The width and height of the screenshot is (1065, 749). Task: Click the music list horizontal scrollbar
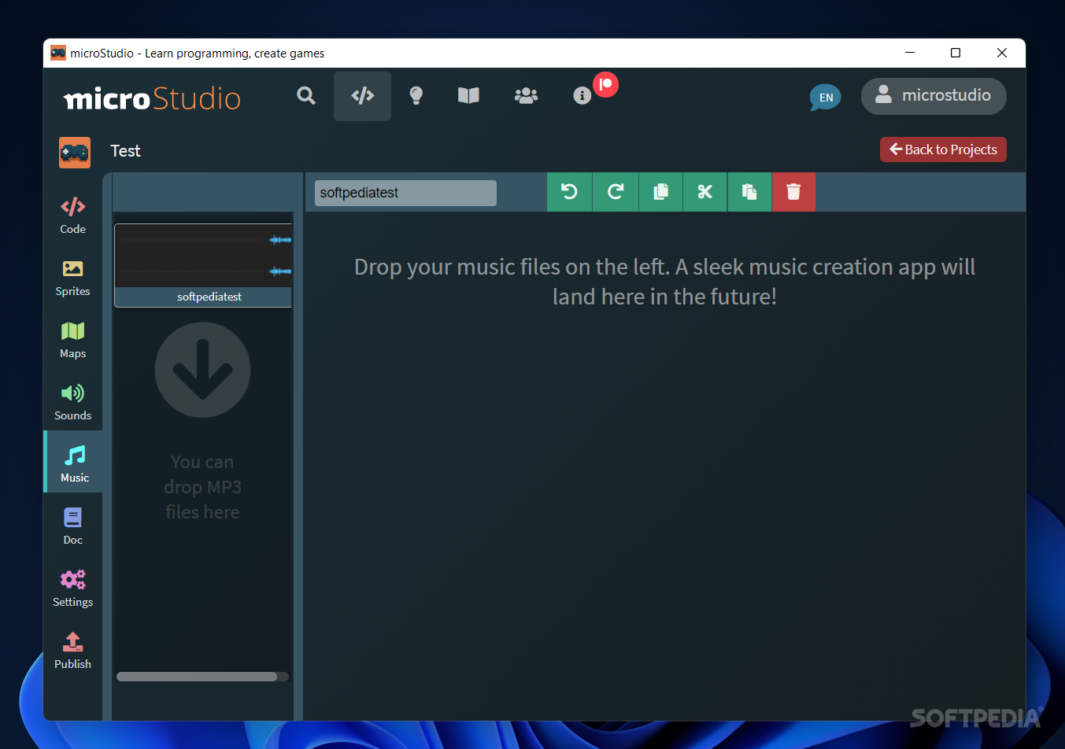point(197,677)
